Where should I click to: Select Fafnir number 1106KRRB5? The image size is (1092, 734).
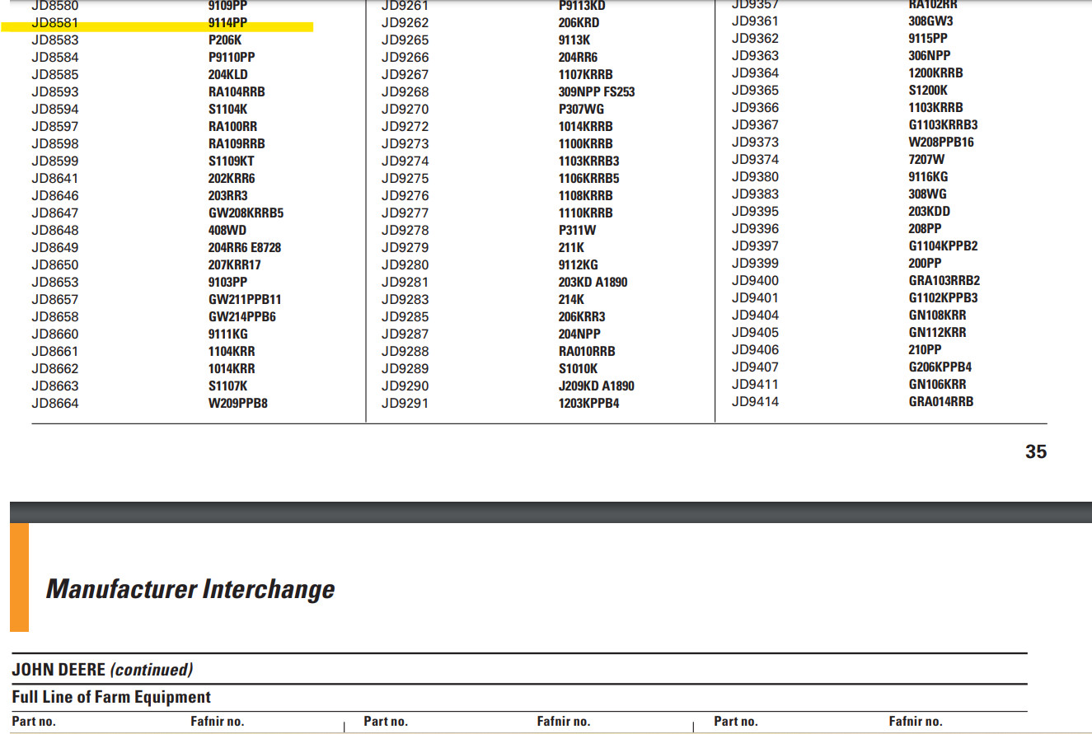tap(588, 179)
